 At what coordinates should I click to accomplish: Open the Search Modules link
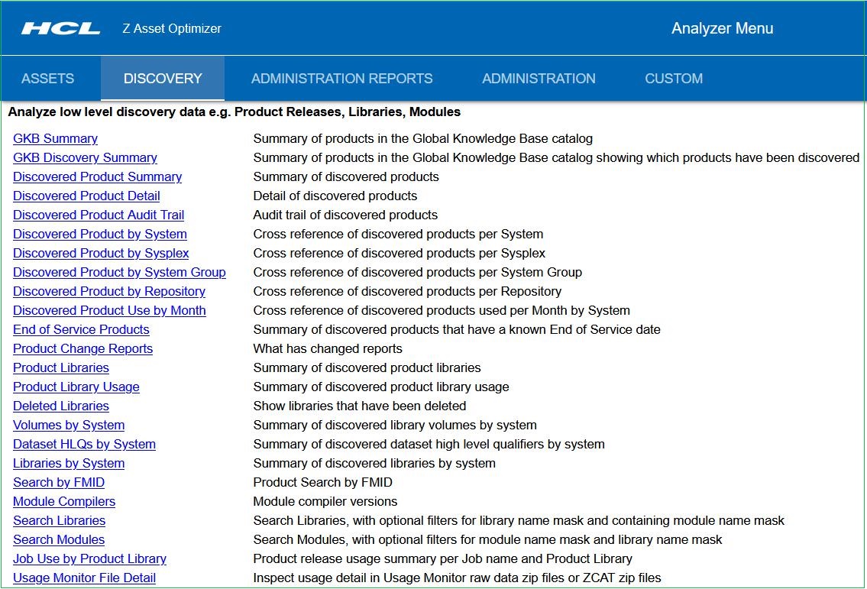[59, 539]
